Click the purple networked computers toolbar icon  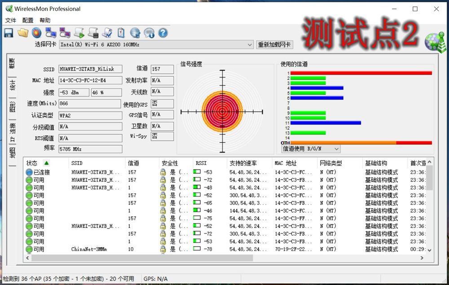point(65,33)
